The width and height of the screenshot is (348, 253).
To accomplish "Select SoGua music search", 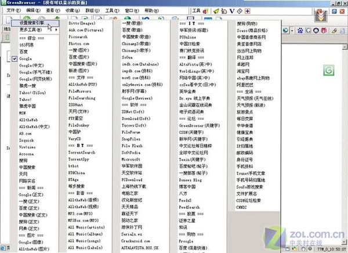I will coord(127,57).
